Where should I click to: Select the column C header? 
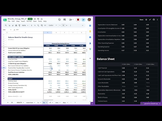point(48,33)
